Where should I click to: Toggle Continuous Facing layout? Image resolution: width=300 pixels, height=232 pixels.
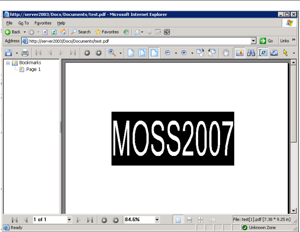[x=200, y=220]
